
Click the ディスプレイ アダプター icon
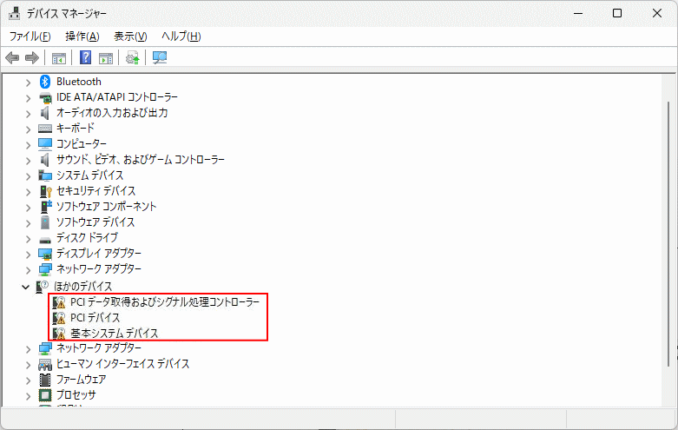point(45,254)
